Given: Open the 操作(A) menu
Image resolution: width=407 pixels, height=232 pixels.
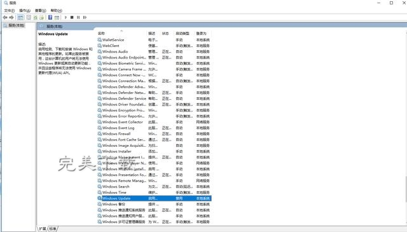Looking at the screenshot, I should tap(25, 11).
